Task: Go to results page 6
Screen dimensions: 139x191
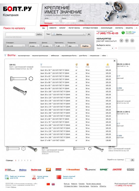Action: coord(31,160)
